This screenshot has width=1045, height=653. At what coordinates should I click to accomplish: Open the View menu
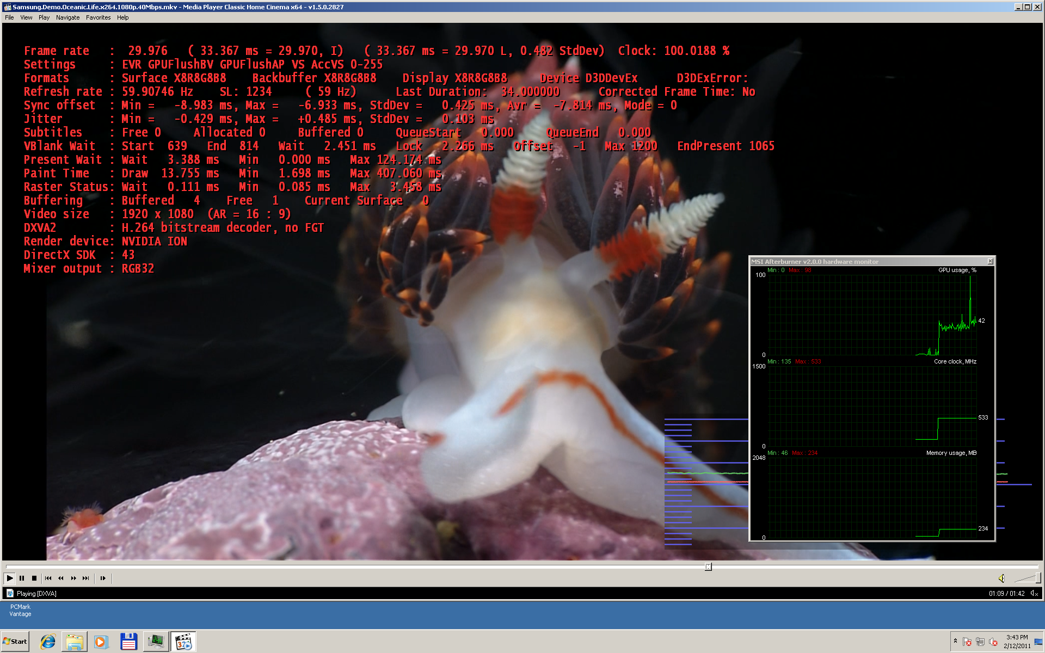[26, 17]
